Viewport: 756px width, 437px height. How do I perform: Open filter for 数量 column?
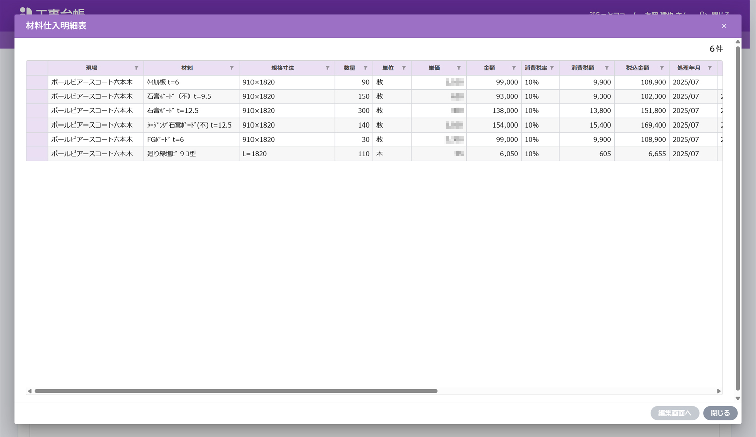(x=365, y=68)
